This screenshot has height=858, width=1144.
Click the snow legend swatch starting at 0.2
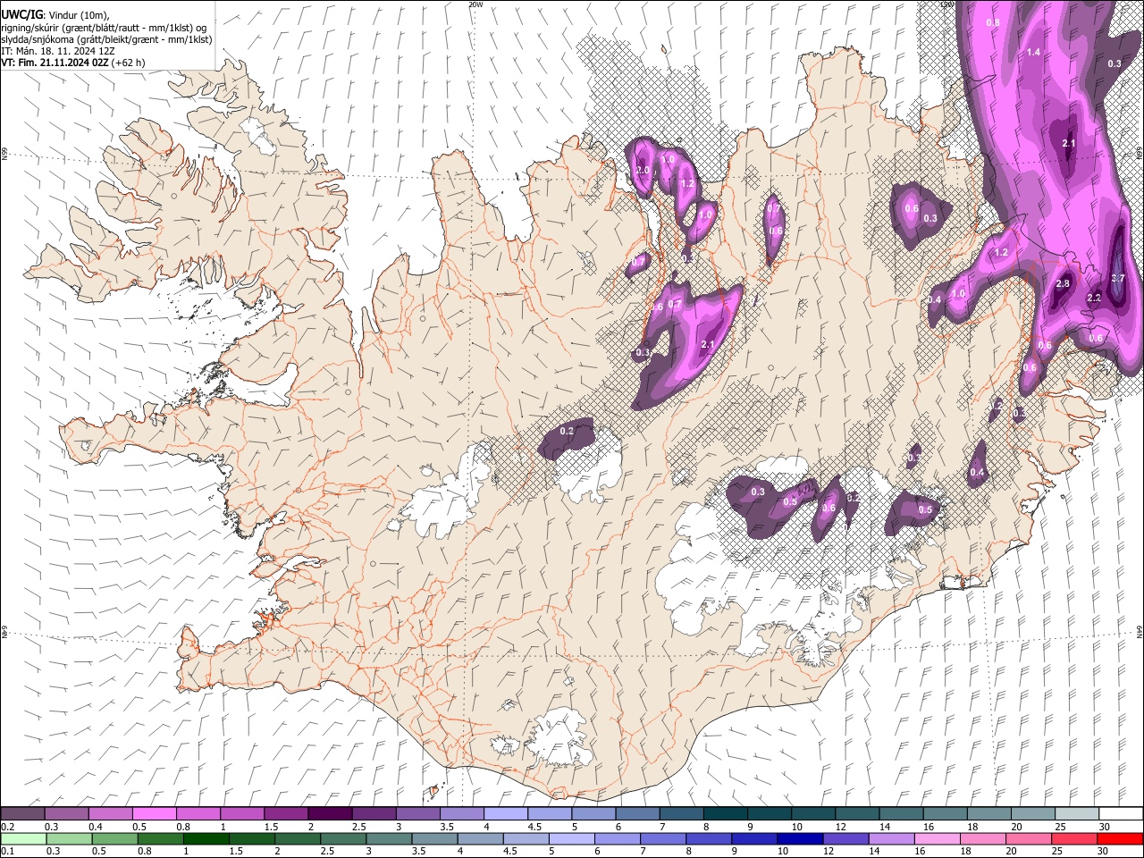23,813
